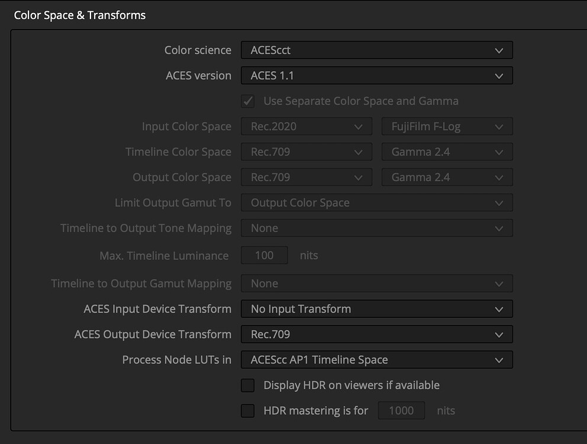This screenshot has width=587, height=444.
Task: Enable Display HDR on viewers if available
Action: point(247,385)
